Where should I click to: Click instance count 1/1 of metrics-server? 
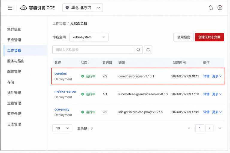tap(105, 94)
